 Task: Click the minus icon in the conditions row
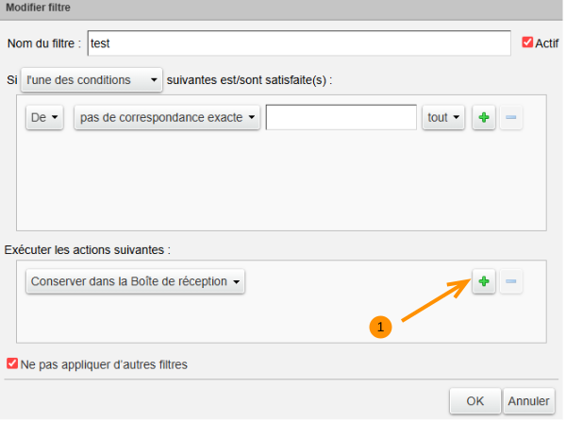(x=510, y=118)
